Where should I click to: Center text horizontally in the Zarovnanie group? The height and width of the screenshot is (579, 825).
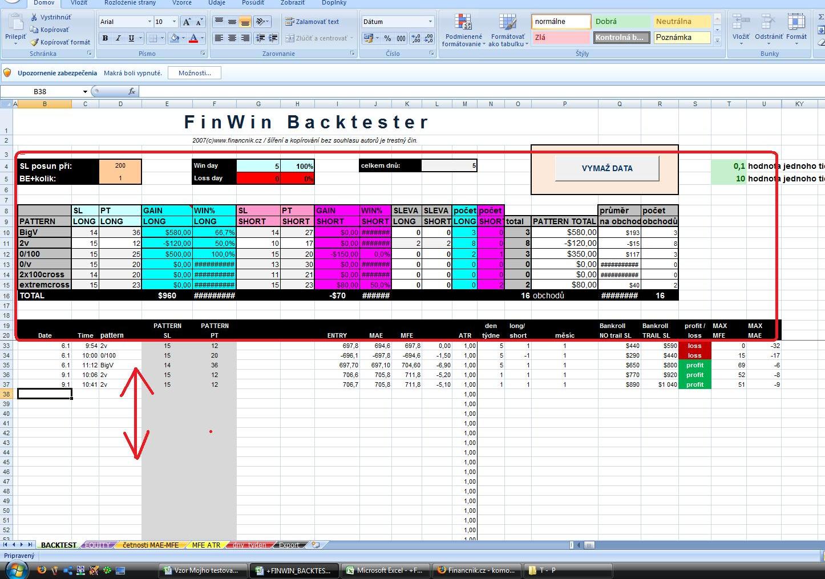tap(232, 38)
